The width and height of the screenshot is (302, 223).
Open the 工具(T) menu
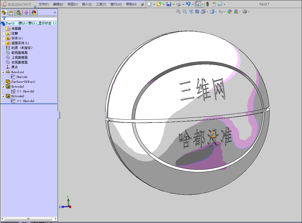click(101, 4)
